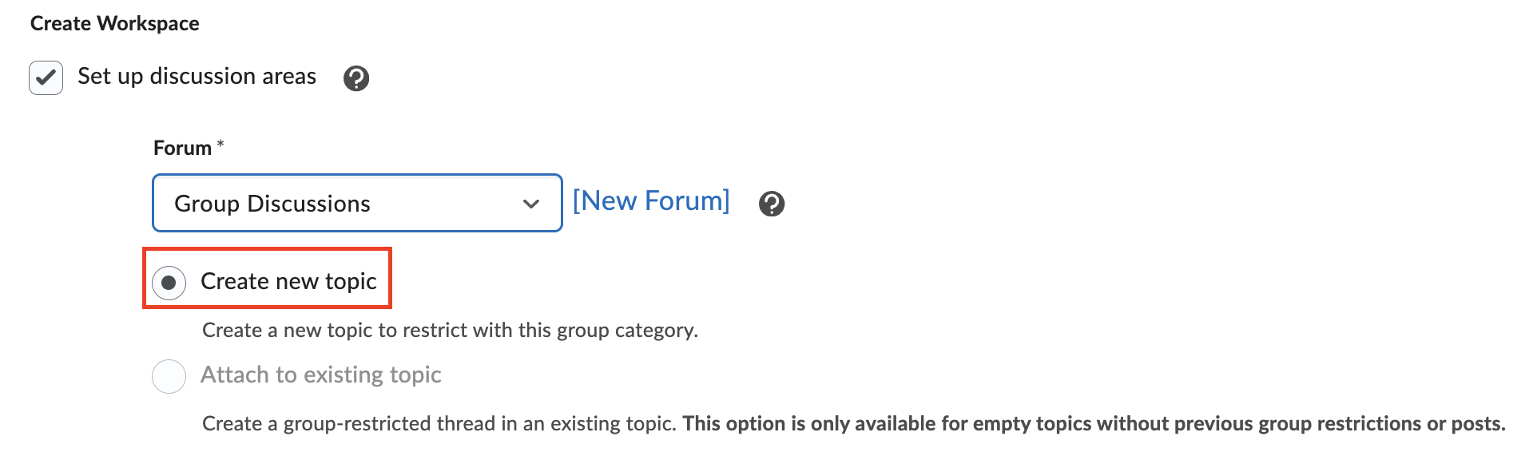Click the Create new topic label text
The height and width of the screenshot is (460, 1529).
click(x=288, y=281)
